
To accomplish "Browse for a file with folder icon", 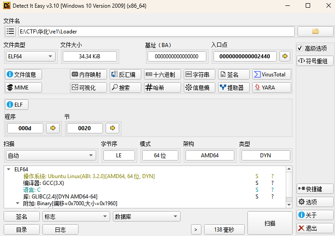I will (315, 32).
